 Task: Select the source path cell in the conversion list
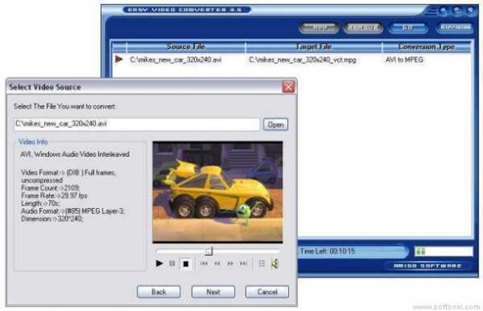(176, 60)
